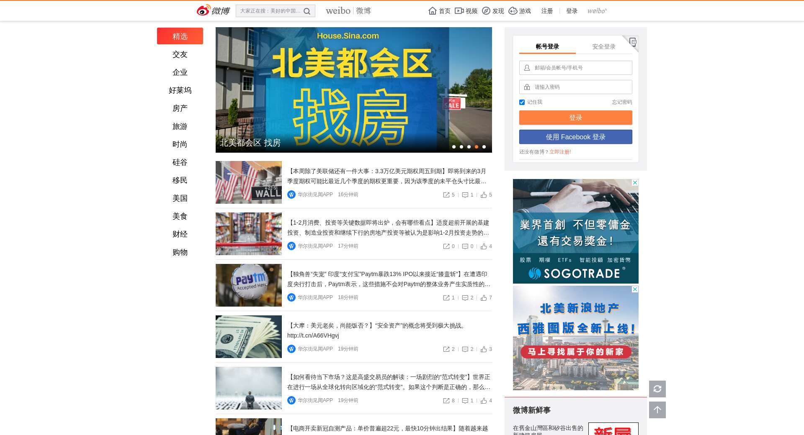Open comments icon on first Wall Street post

coord(465,195)
